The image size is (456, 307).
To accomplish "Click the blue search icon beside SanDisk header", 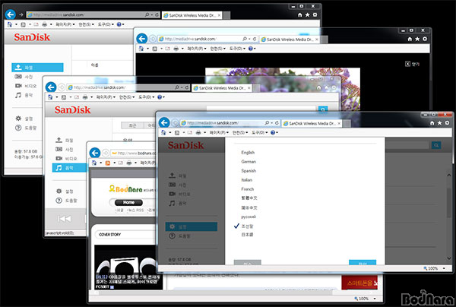I will [436, 144].
